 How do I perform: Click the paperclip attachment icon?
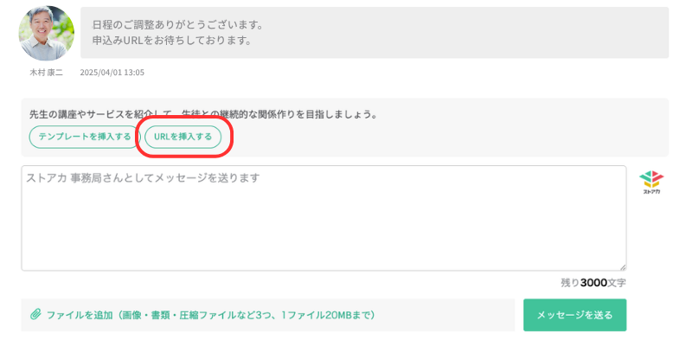click(35, 315)
